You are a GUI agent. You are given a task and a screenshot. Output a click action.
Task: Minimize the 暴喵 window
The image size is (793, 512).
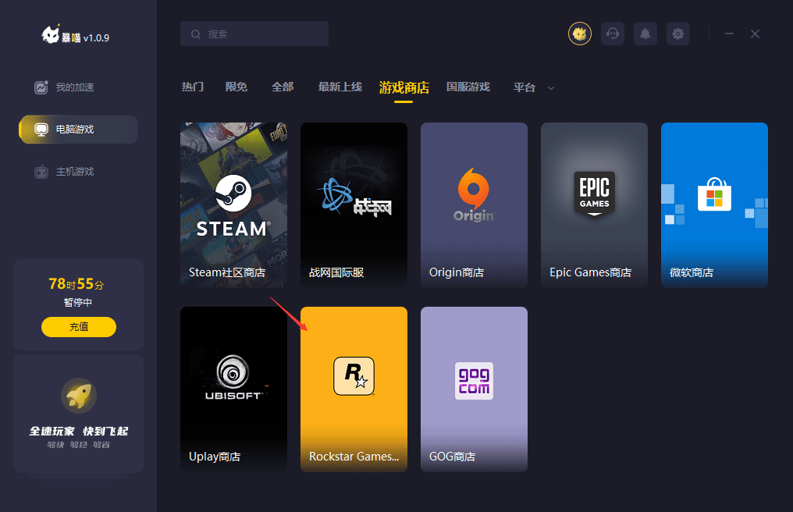click(x=729, y=34)
